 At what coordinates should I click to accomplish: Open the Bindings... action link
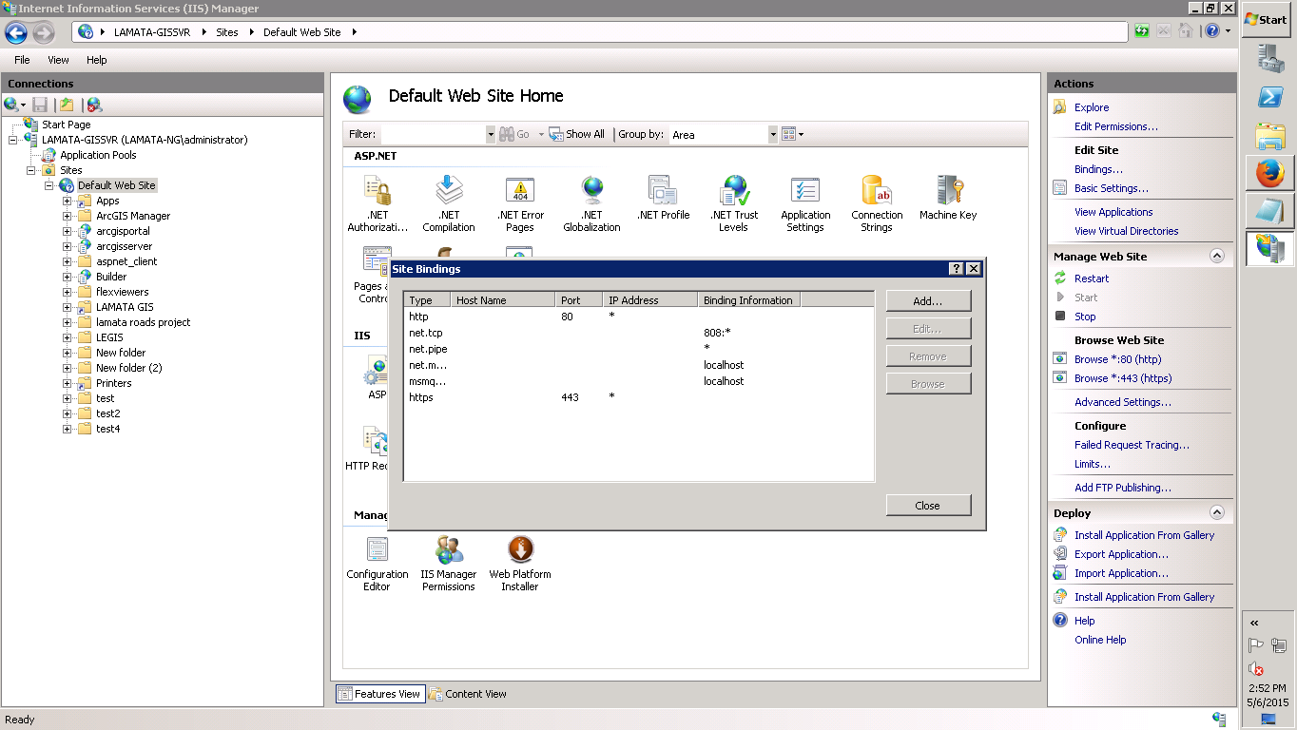(x=1098, y=169)
